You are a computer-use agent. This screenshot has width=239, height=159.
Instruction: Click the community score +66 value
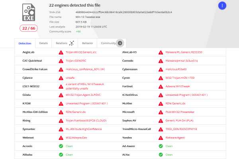pyautogui.click(x=78, y=31)
